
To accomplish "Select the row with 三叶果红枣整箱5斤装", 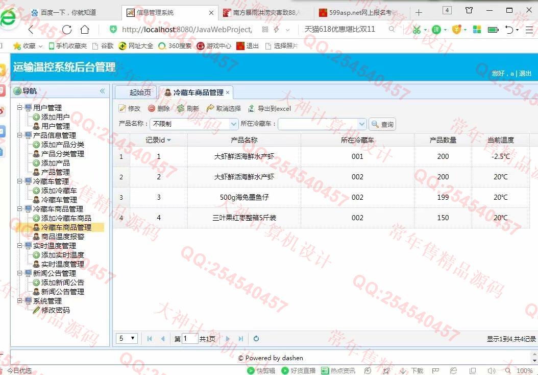I will pyautogui.click(x=321, y=218).
